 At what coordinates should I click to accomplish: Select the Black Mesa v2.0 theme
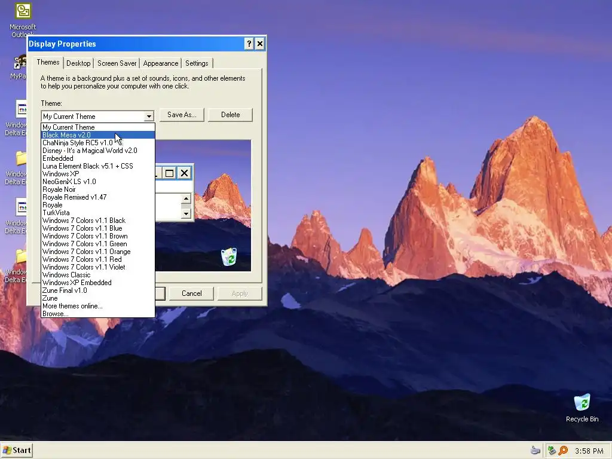98,135
